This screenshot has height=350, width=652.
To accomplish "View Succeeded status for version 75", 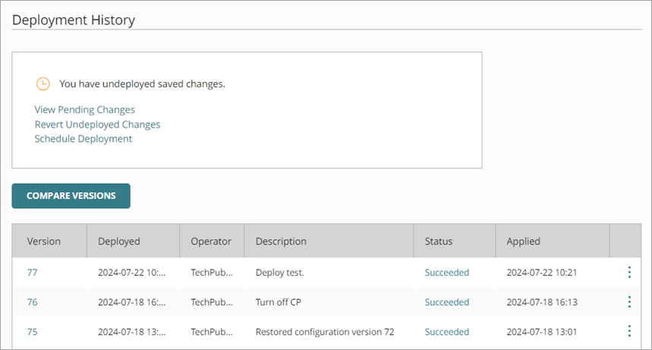I will (447, 332).
